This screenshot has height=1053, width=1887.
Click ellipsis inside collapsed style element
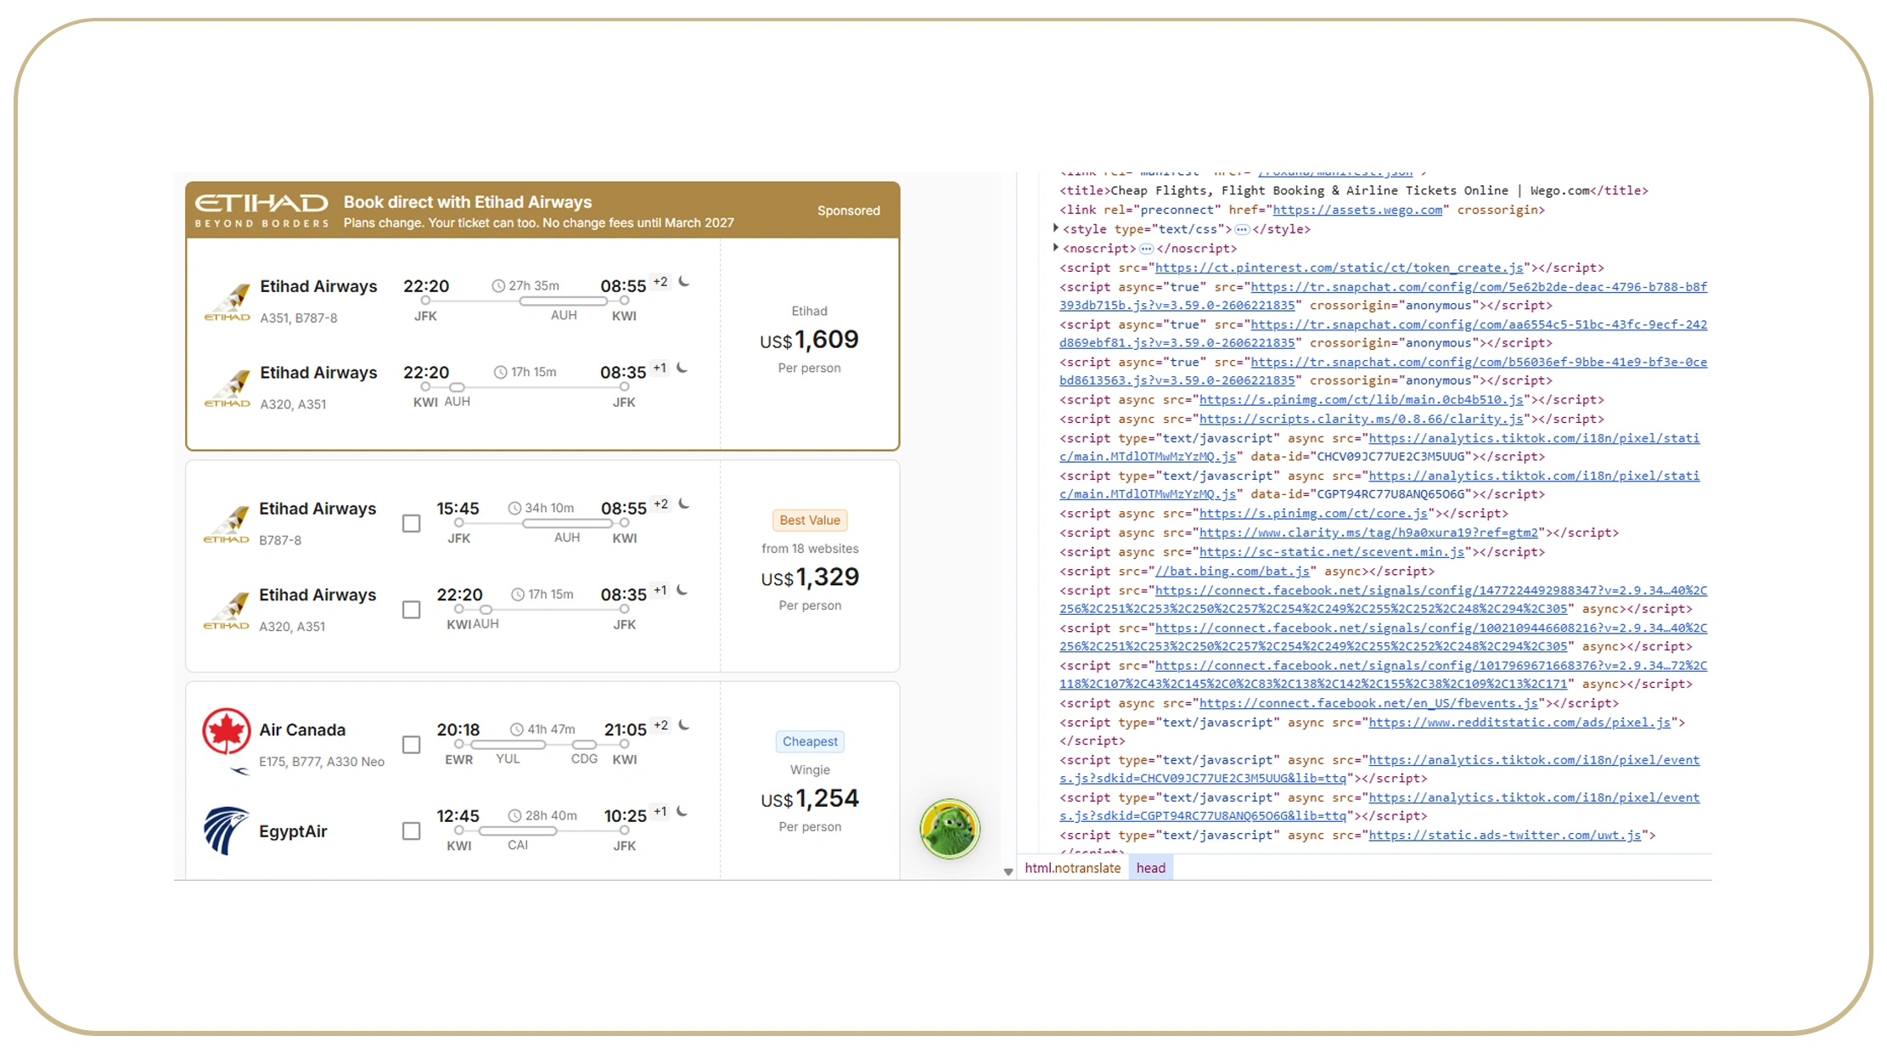[x=1242, y=229]
